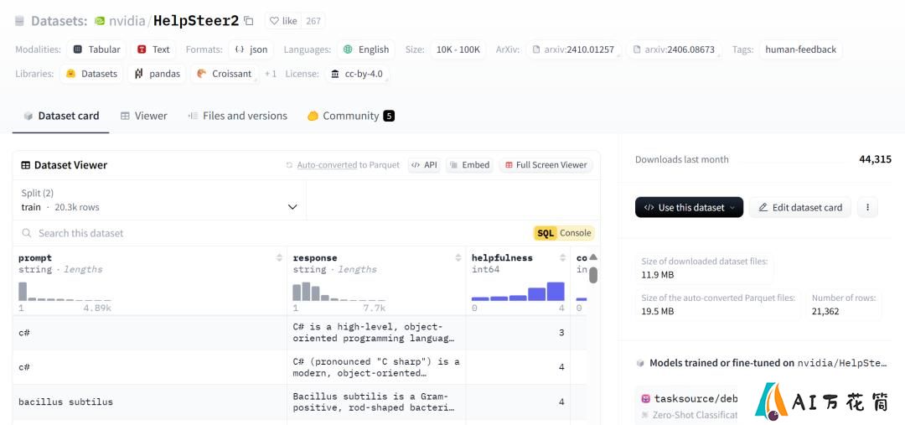This screenshot has width=905, height=425.
Task: Open the HelpSteer2 dataset title link
Action: 195,21
